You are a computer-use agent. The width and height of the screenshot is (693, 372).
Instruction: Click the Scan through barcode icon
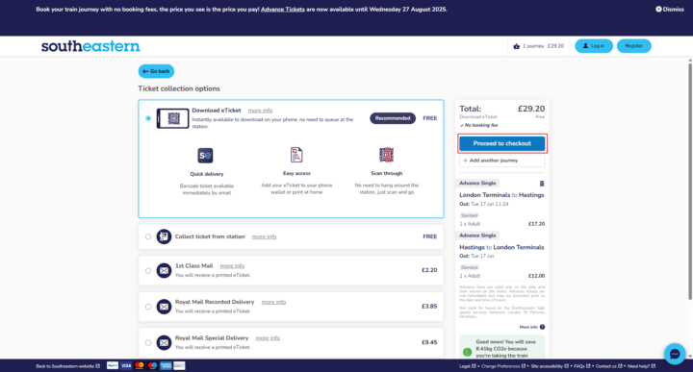pos(386,155)
